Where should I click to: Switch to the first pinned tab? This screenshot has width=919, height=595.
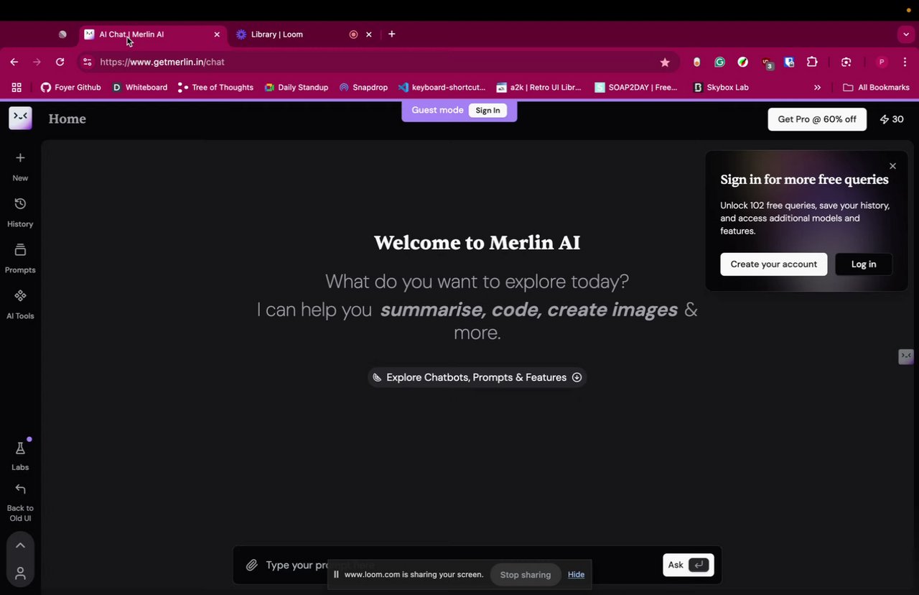pyautogui.click(x=62, y=34)
